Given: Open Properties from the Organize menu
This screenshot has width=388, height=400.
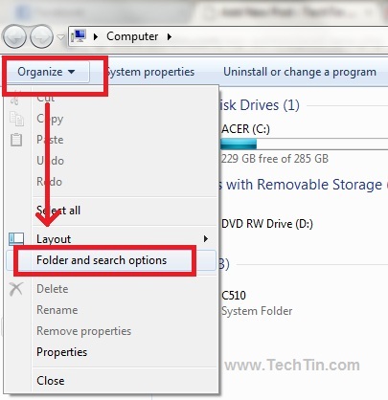Looking at the screenshot, I should [x=62, y=352].
